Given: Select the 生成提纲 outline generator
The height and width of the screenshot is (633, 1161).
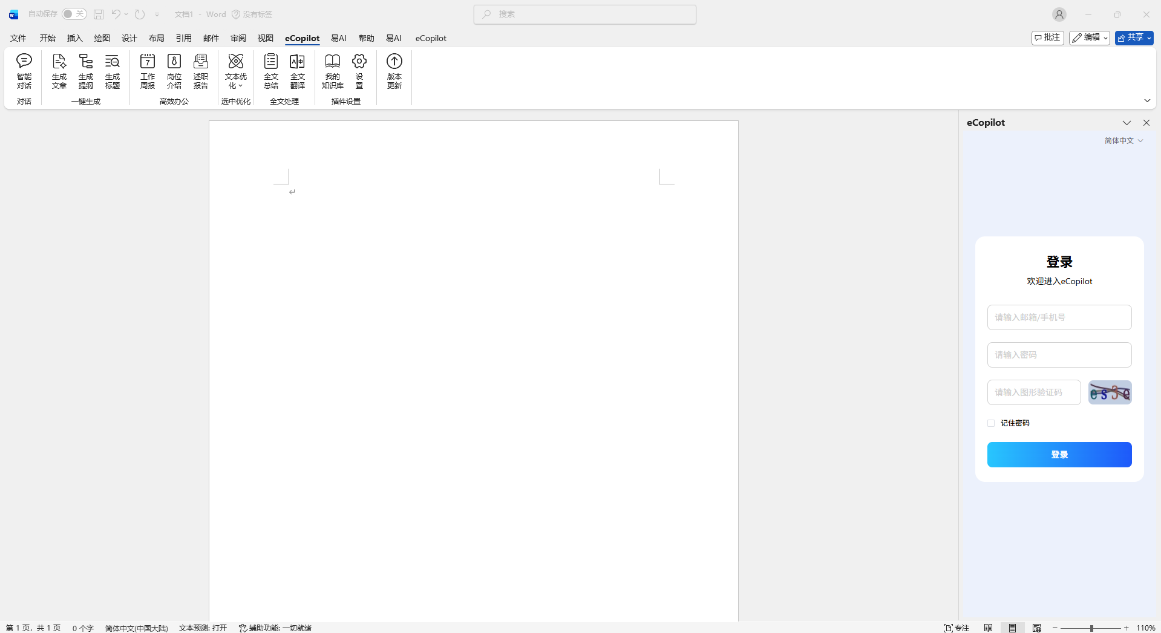Looking at the screenshot, I should [86, 71].
